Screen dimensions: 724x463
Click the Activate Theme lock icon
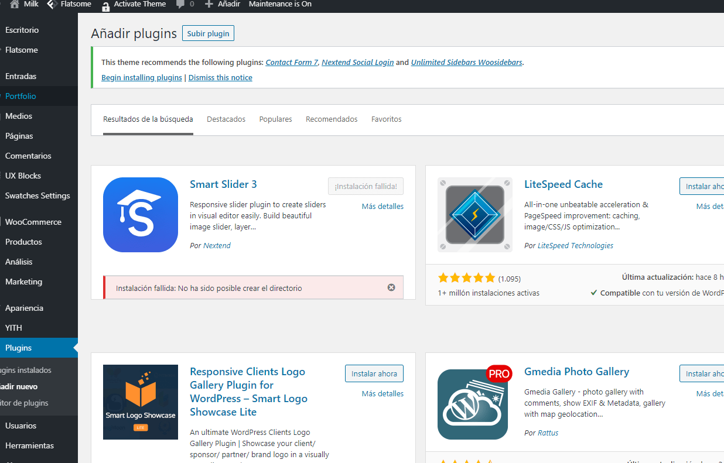coord(105,5)
